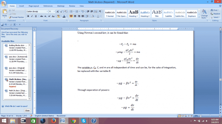Expand the font size dropdown
The width and height of the screenshot is (222, 124).
(54, 12)
